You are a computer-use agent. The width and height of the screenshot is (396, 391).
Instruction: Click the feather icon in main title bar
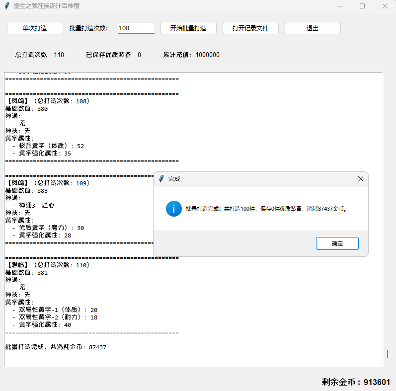pos(6,6)
